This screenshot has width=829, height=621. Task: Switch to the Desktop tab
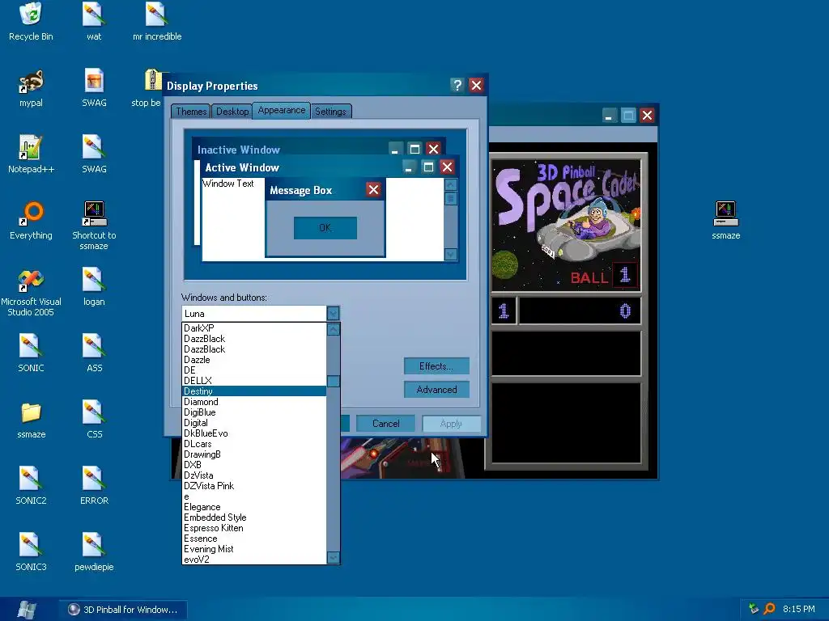tap(232, 112)
